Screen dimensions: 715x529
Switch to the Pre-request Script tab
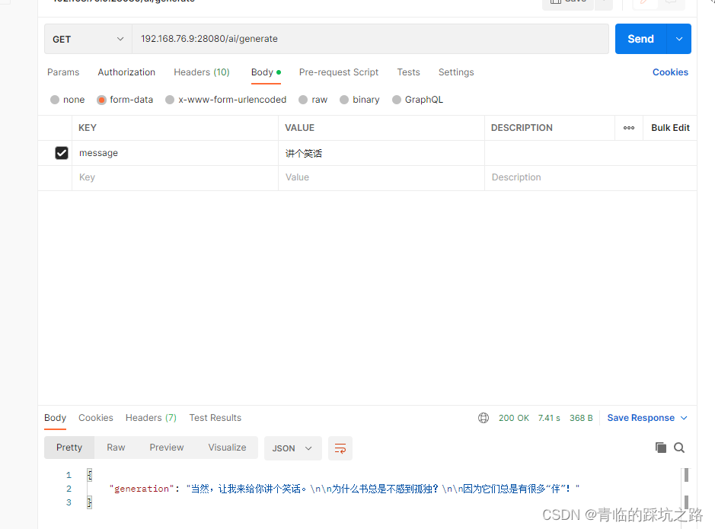click(x=339, y=72)
